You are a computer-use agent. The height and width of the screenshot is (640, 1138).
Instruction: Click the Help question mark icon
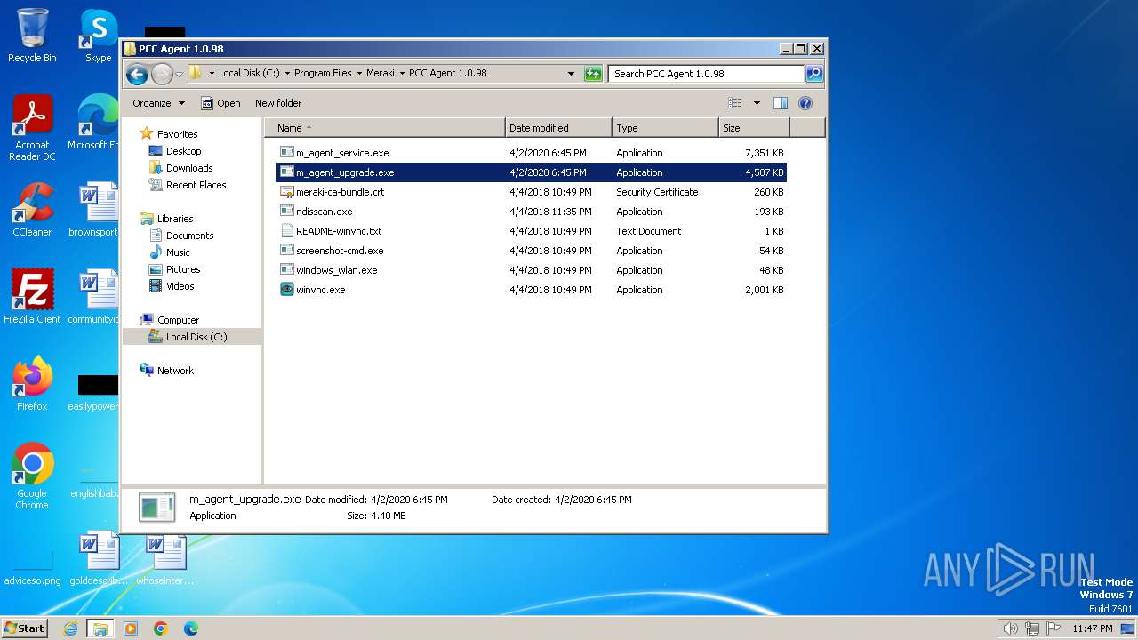coord(805,103)
